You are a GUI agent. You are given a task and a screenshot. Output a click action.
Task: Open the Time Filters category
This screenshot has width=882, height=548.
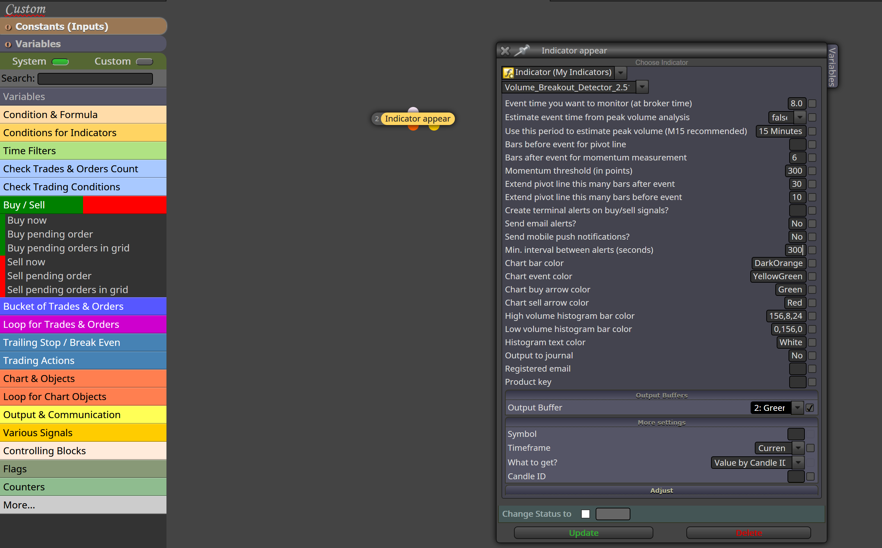(83, 151)
